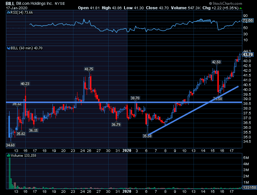Click the 10 level on the RSI axis
257x195 pixels.
pos(245,40)
